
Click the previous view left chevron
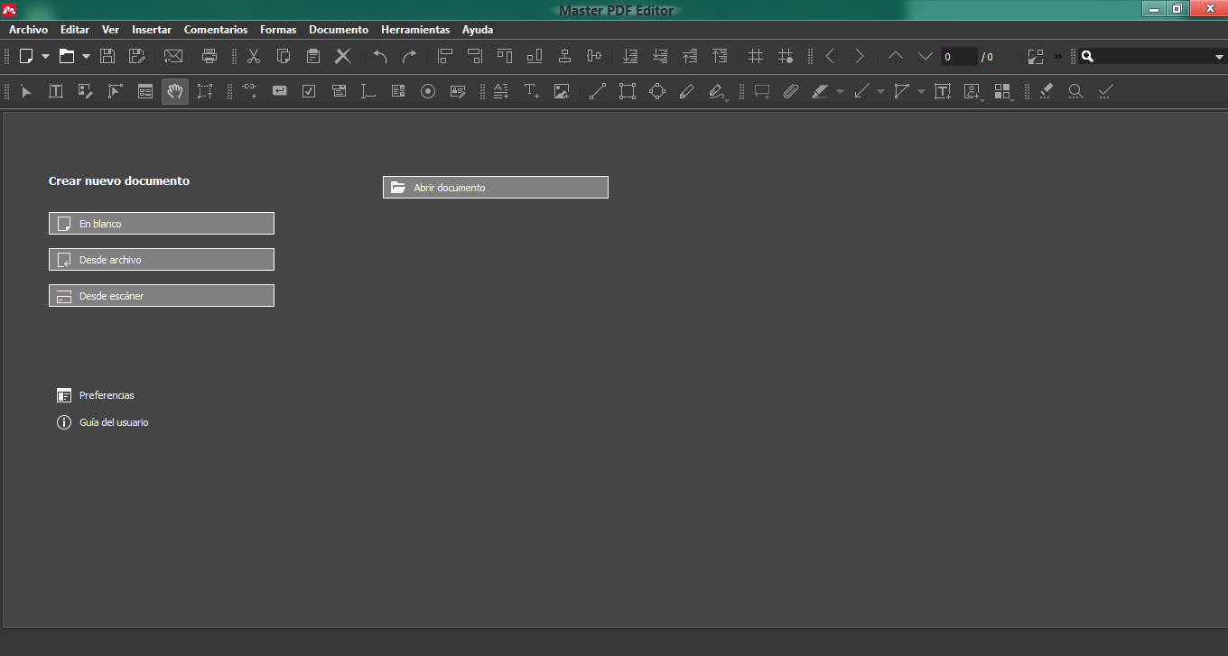point(830,56)
